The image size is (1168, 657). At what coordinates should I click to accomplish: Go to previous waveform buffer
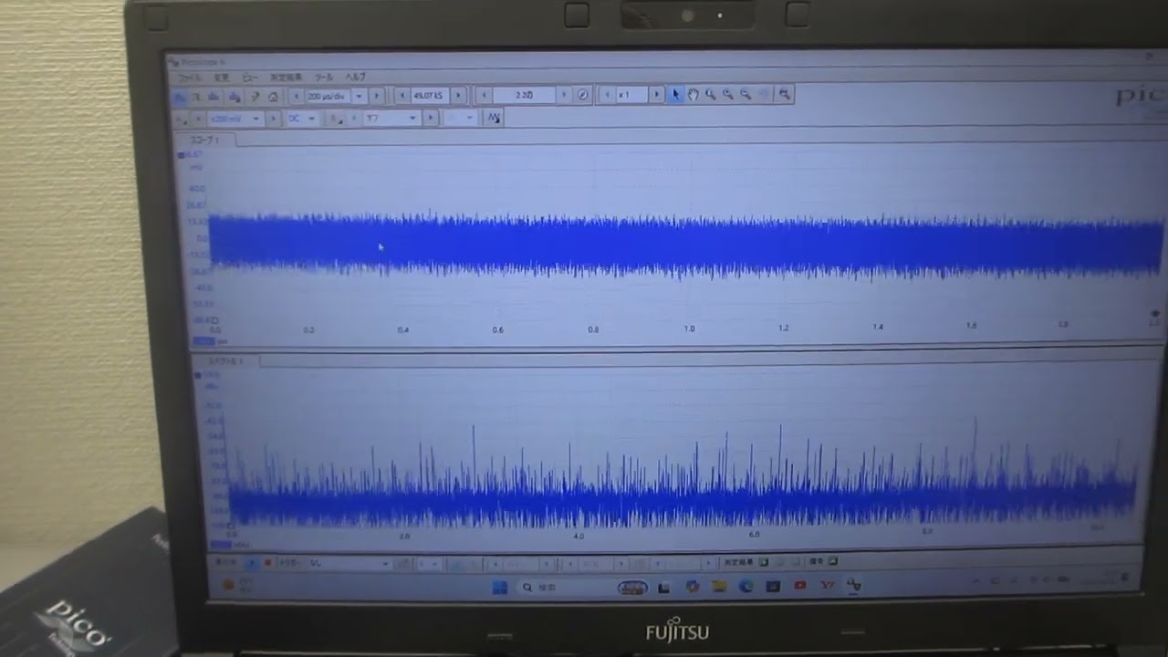(484, 95)
